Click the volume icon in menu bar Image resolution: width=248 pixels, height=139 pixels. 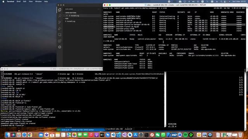coord(193,2)
